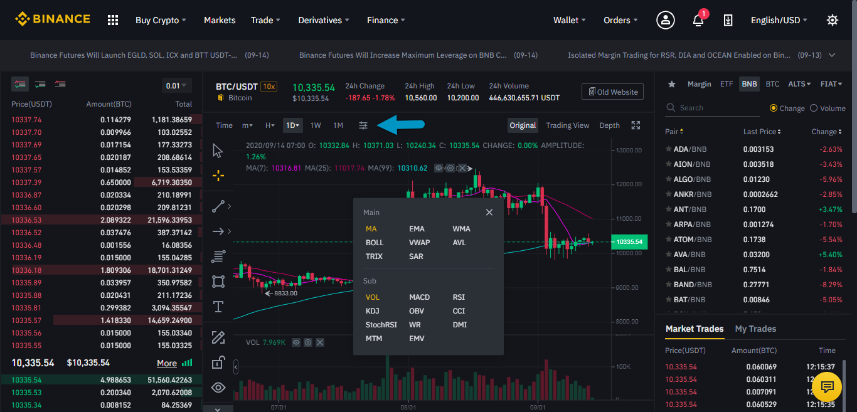Remove the MA indicator from chart
857x412 pixels.
[462, 168]
